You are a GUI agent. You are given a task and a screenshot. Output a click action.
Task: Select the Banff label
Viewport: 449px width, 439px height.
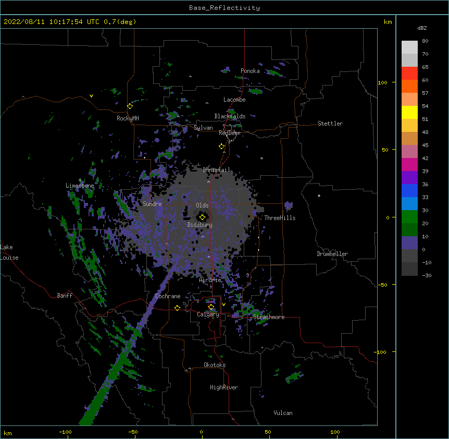pos(65,296)
